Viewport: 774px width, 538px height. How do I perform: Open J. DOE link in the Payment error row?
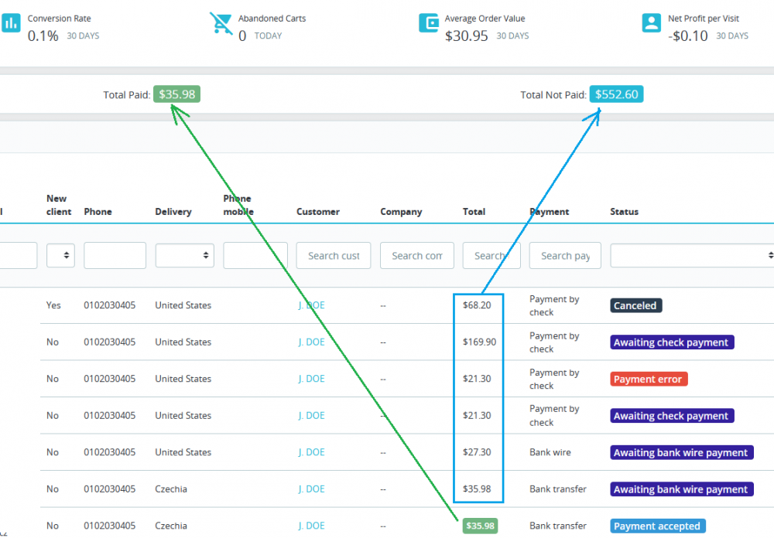[x=311, y=379]
